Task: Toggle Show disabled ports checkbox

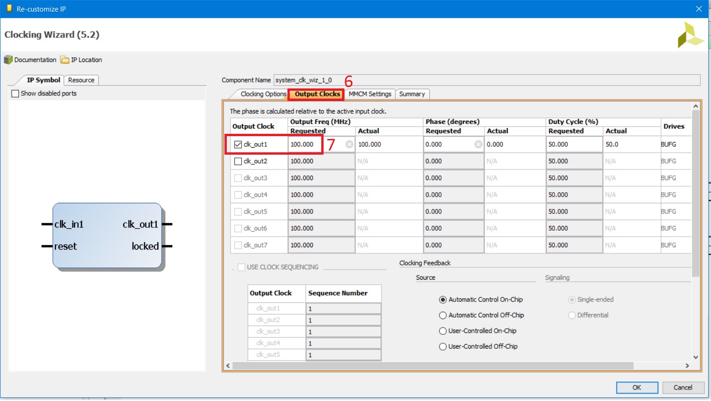Action: pyautogui.click(x=15, y=94)
